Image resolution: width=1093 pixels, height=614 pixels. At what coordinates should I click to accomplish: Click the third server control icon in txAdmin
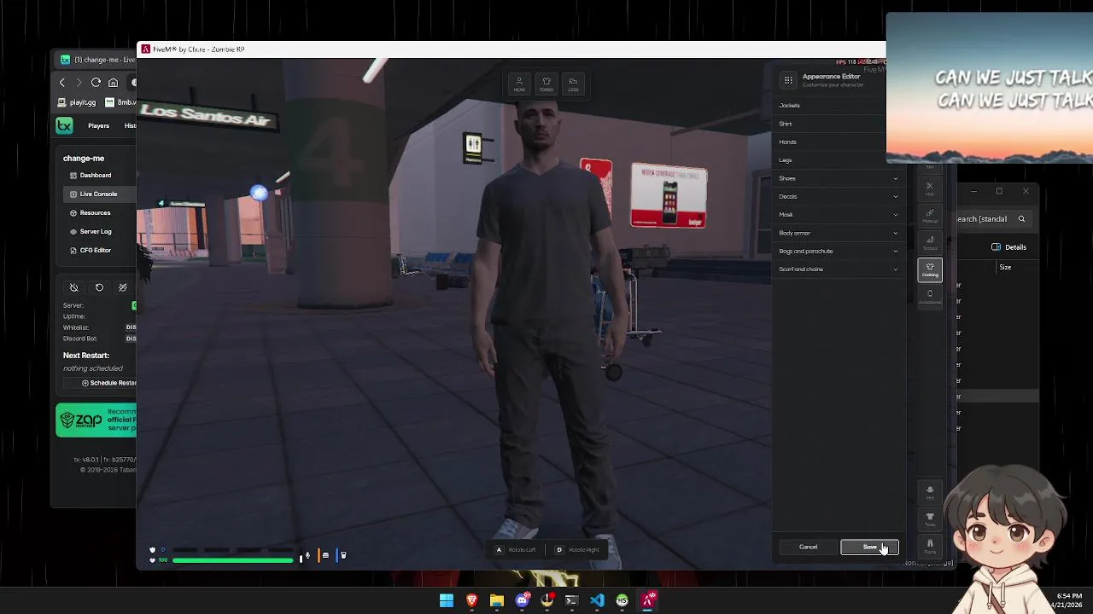[x=123, y=287]
